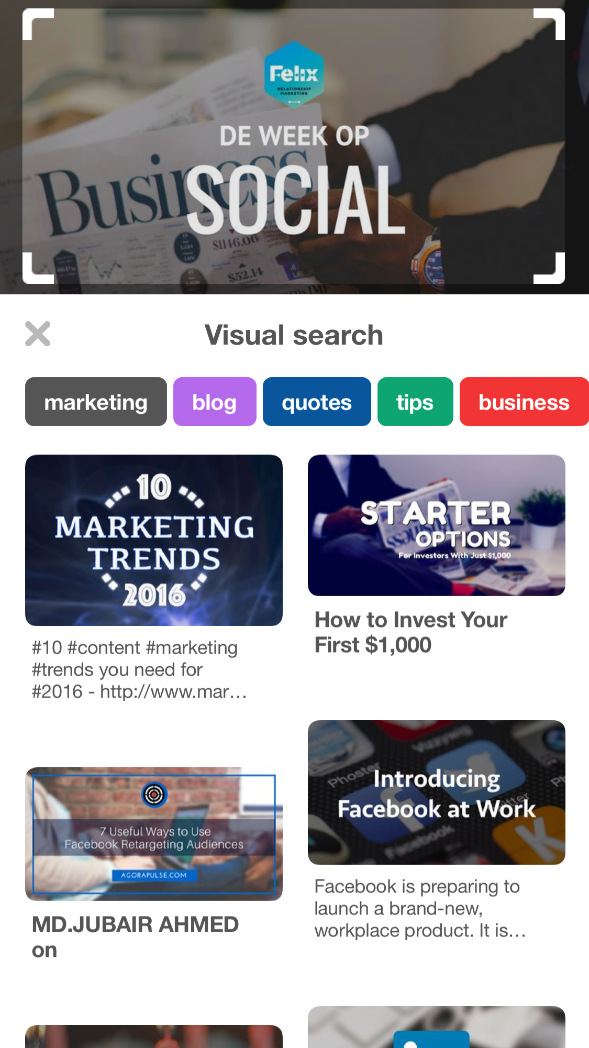Choose the green tips tag
This screenshot has width=589, height=1048.
pos(415,402)
